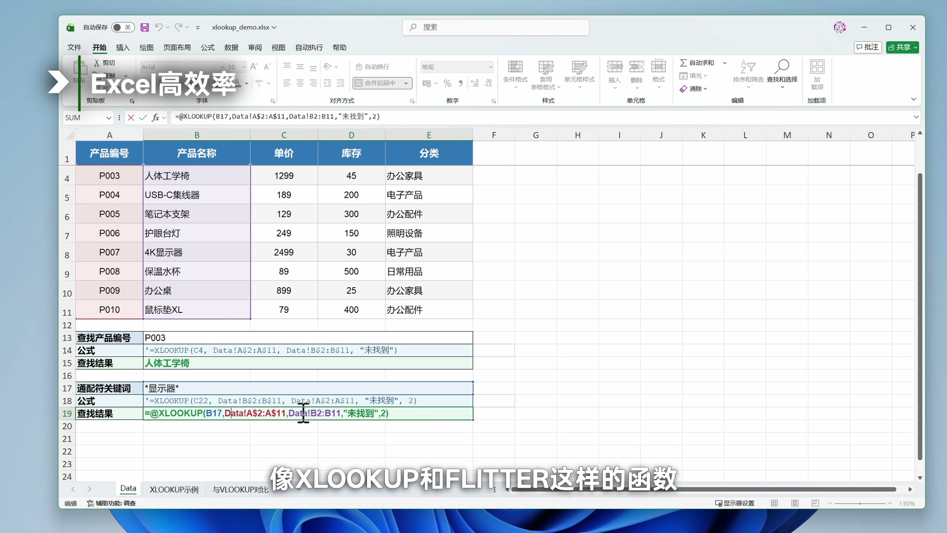Viewport: 947px width, 533px height.
Task: Open the File (文件) menu
Action: tap(74, 47)
